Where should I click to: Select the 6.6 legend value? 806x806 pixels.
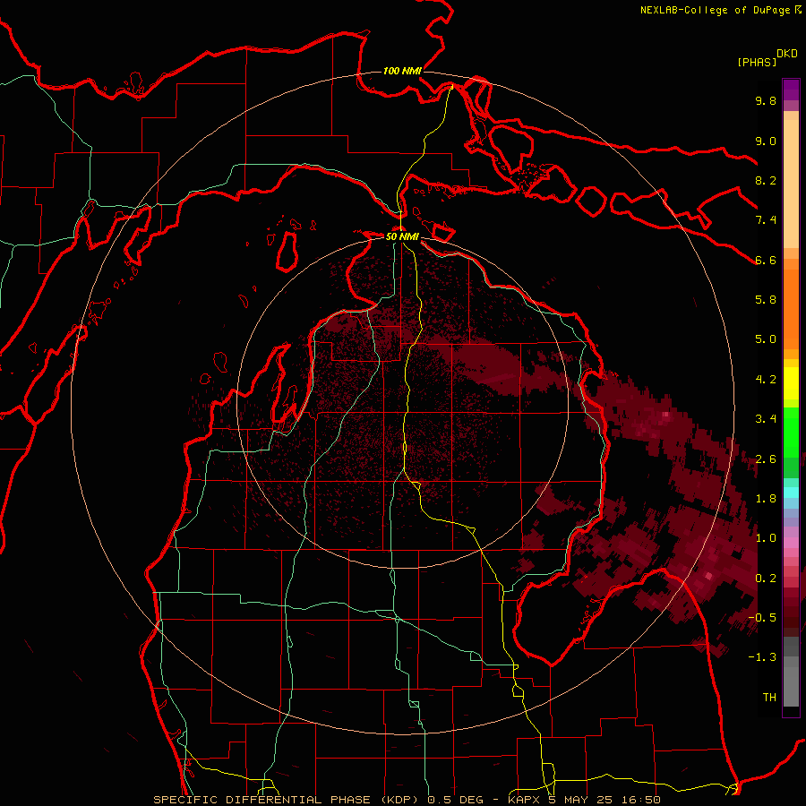click(x=766, y=260)
